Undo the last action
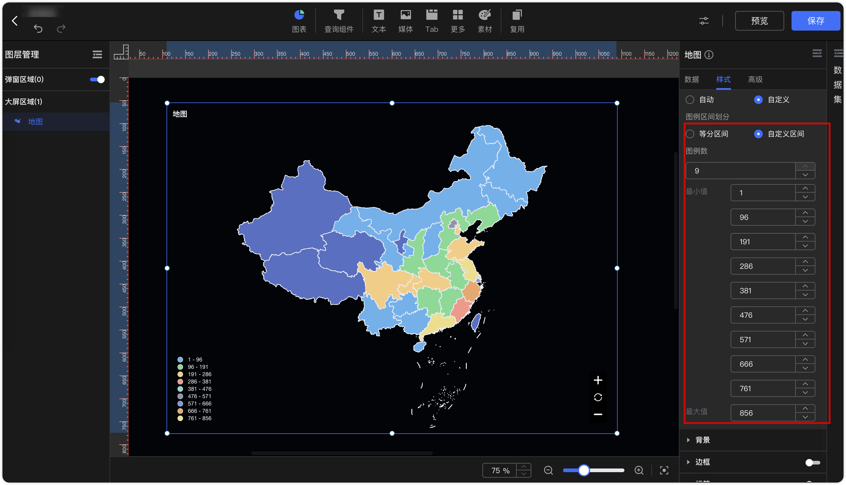 [38, 29]
